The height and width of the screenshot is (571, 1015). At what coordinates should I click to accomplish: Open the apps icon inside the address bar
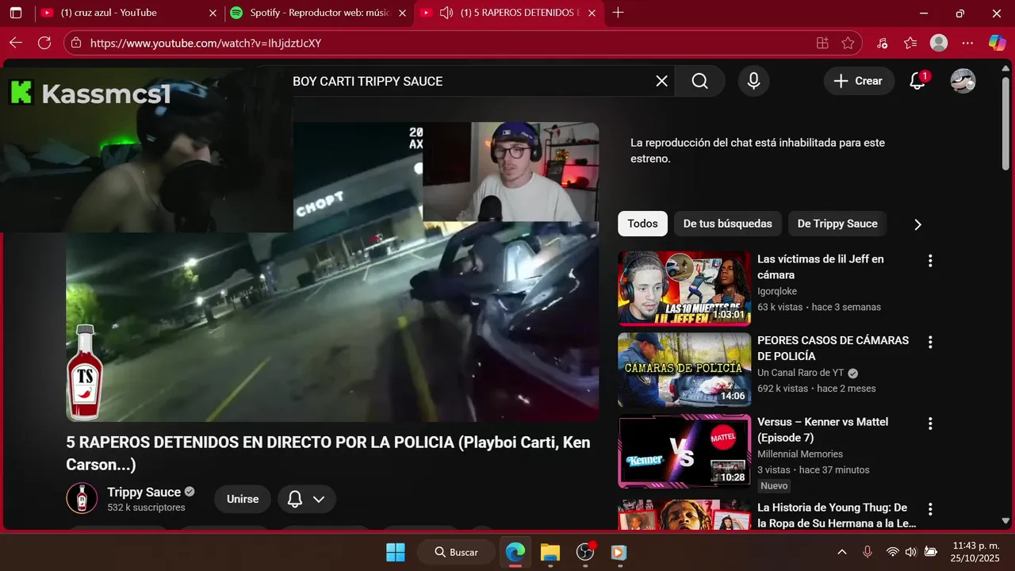click(x=822, y=43)
